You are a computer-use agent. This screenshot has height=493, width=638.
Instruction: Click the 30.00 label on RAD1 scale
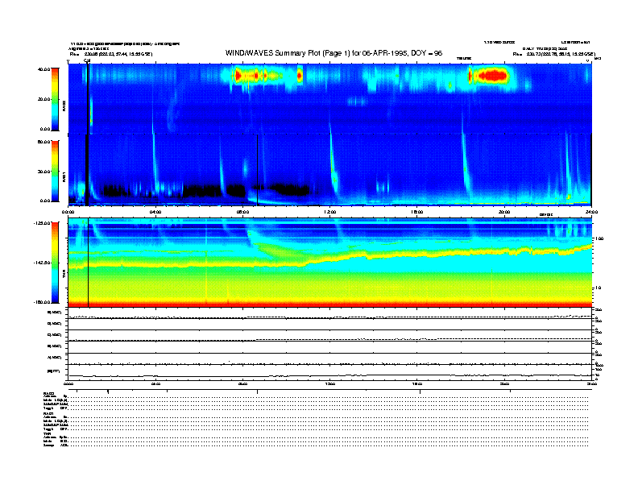[43, 172]
